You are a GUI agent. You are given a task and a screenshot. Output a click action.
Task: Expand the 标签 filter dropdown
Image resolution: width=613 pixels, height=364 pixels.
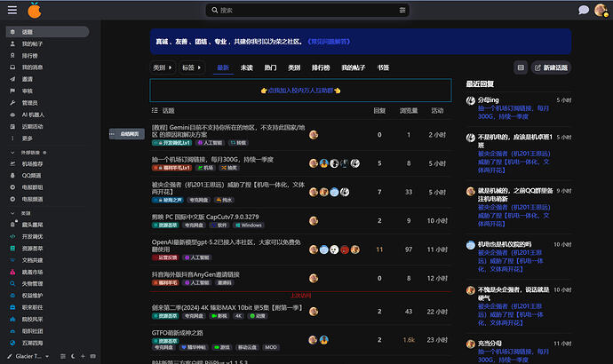pyautogui.click(x=192, y=67)
